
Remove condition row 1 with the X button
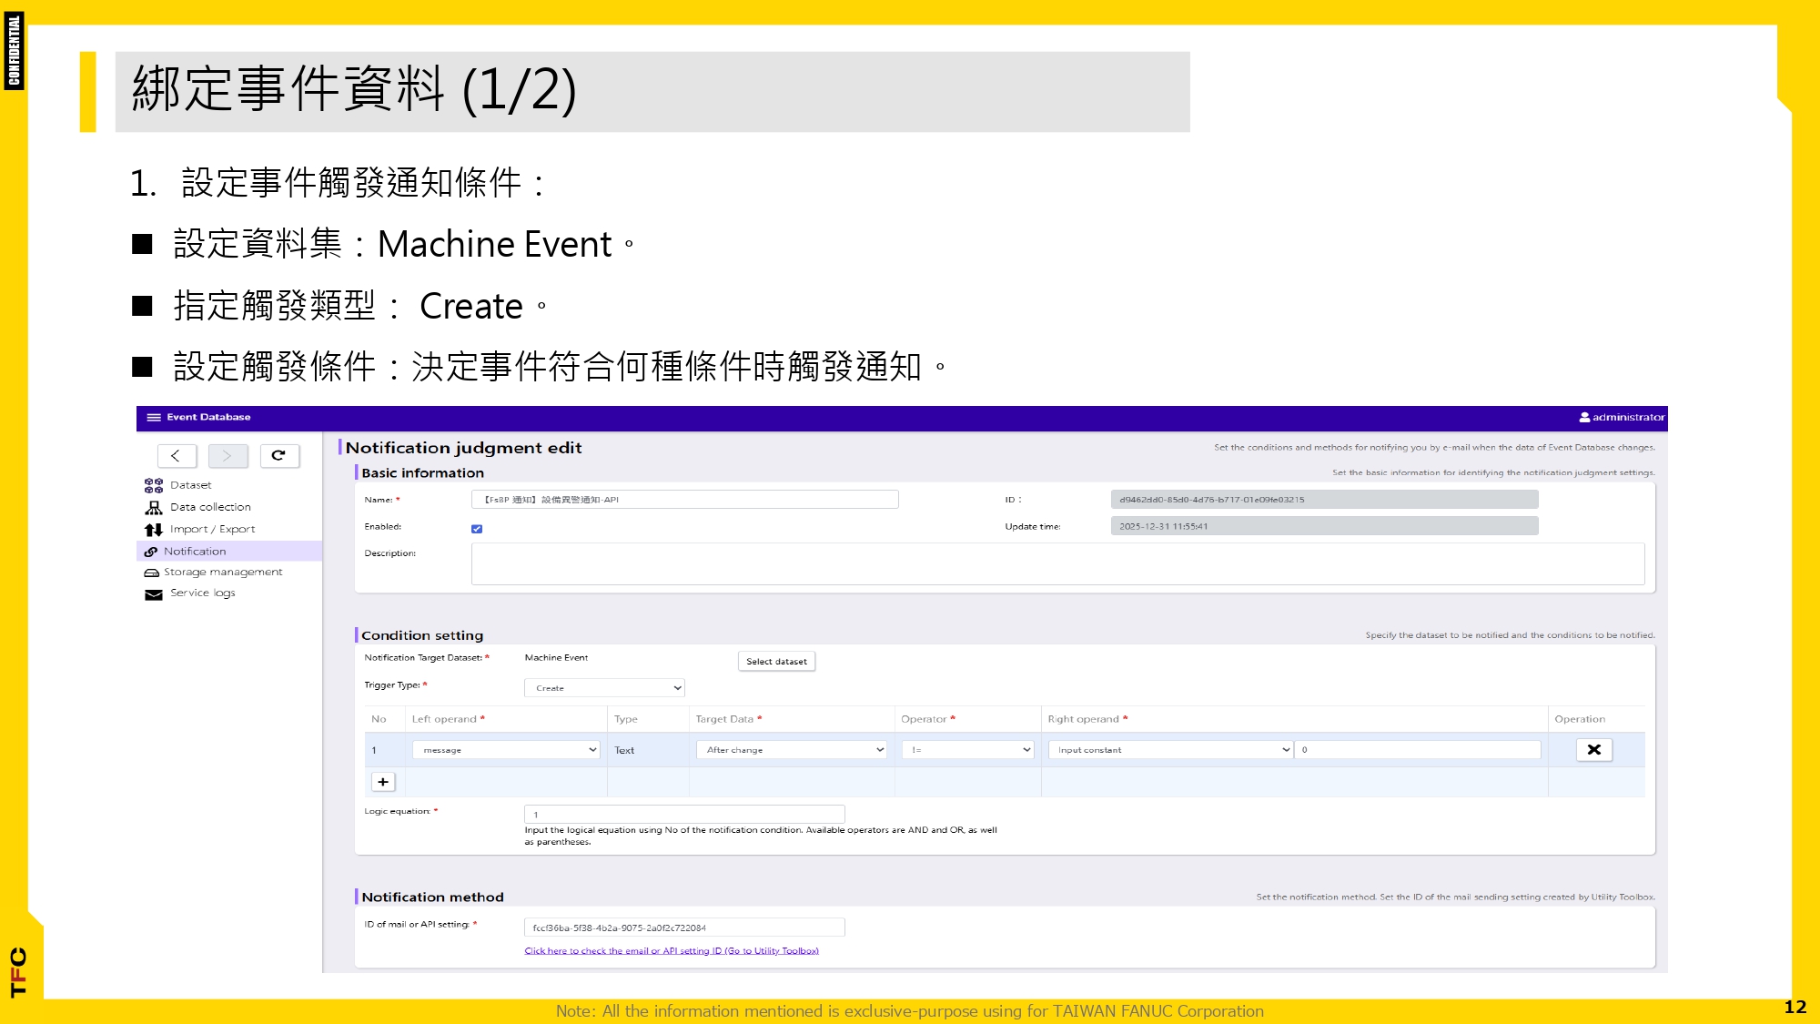1593,750
